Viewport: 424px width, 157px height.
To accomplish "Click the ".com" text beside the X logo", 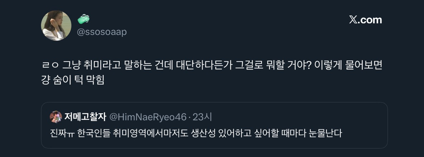I will 371,20.
